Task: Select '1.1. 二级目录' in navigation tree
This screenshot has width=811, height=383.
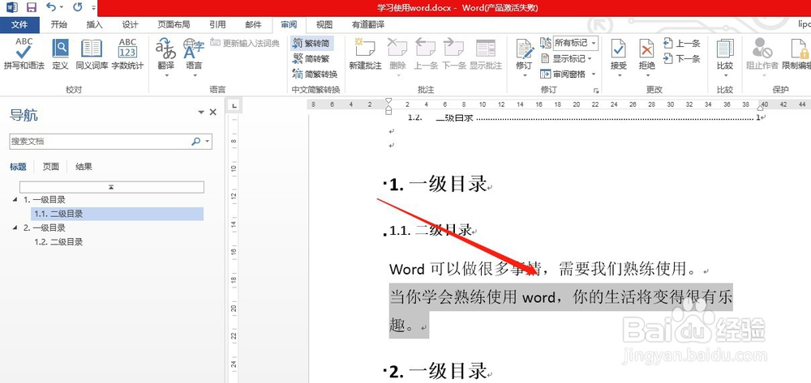Action: (x=117, y=214)
